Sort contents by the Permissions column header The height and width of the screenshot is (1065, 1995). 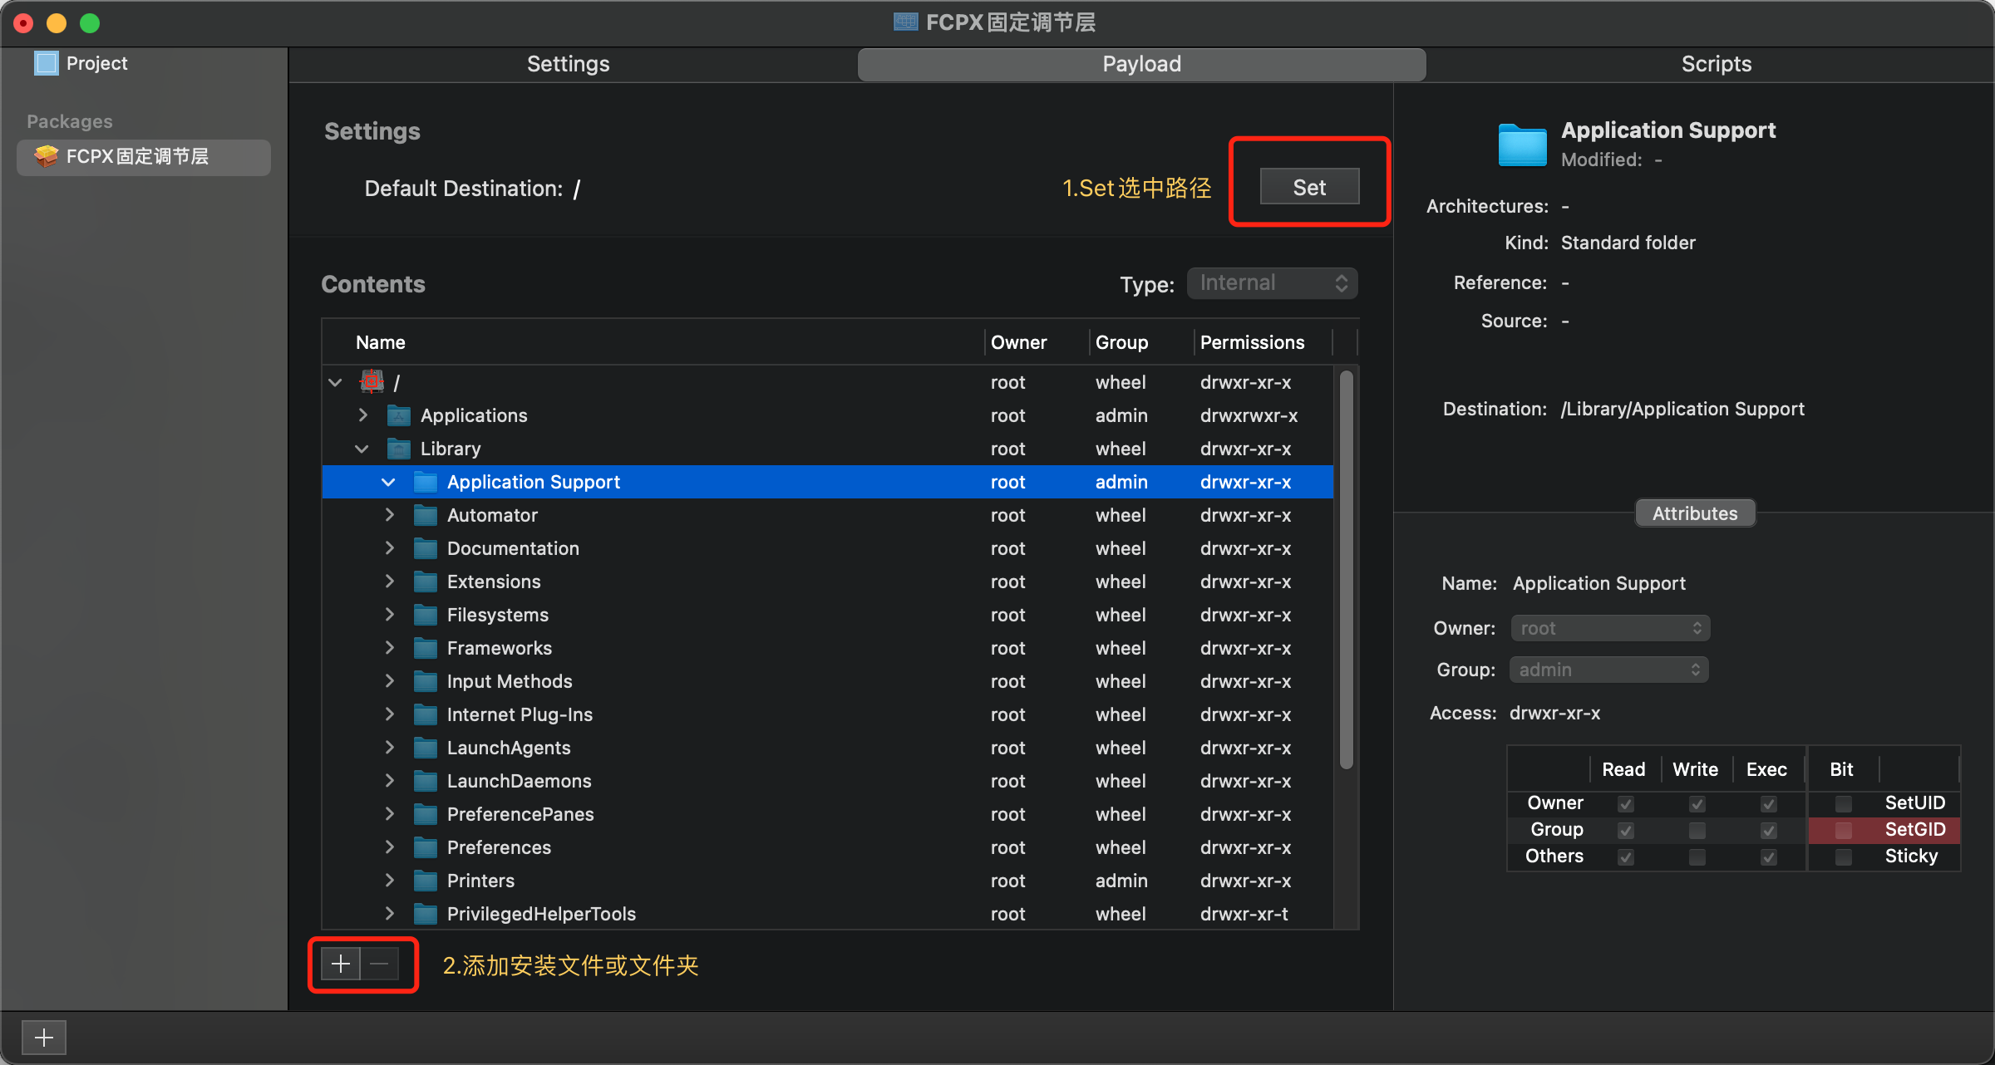coord(1263,342)
